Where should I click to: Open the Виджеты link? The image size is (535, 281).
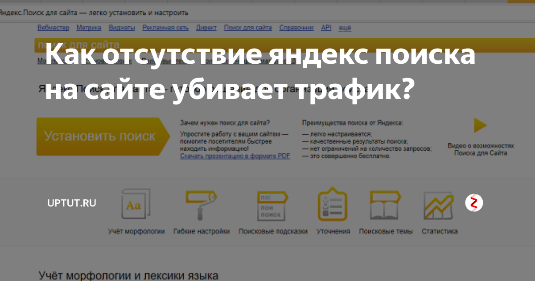coord(122,28)
